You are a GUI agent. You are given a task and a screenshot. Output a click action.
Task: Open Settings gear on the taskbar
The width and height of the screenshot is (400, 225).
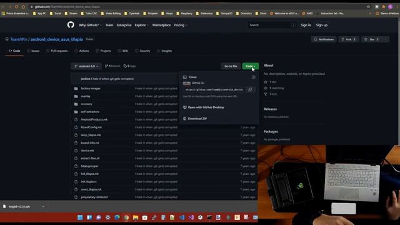108,217
